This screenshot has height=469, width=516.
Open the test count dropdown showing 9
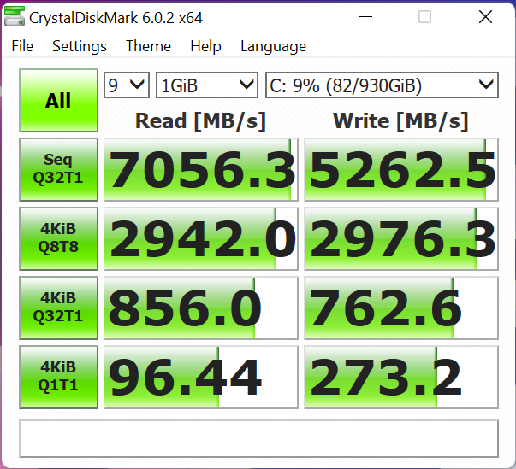(x=126, y=85)
